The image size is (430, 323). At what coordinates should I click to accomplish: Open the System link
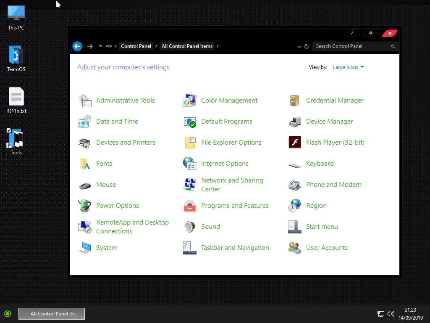tap(107, 248)
